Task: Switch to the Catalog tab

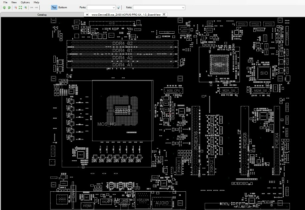Action: [x=42, y=15]
